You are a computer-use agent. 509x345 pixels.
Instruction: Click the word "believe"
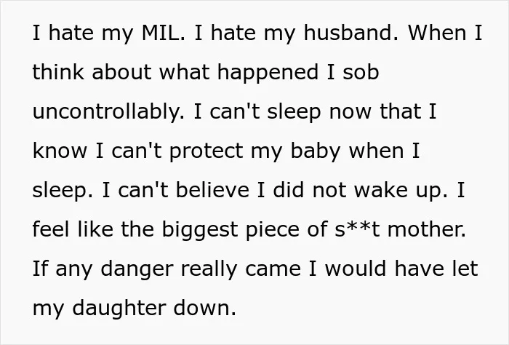[x=212, y=190]
